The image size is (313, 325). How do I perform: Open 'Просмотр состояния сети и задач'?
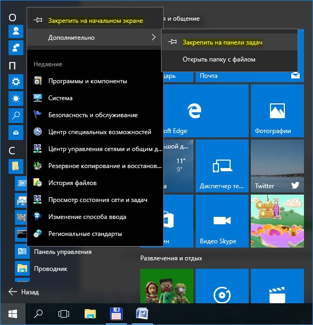coord(95,200)
